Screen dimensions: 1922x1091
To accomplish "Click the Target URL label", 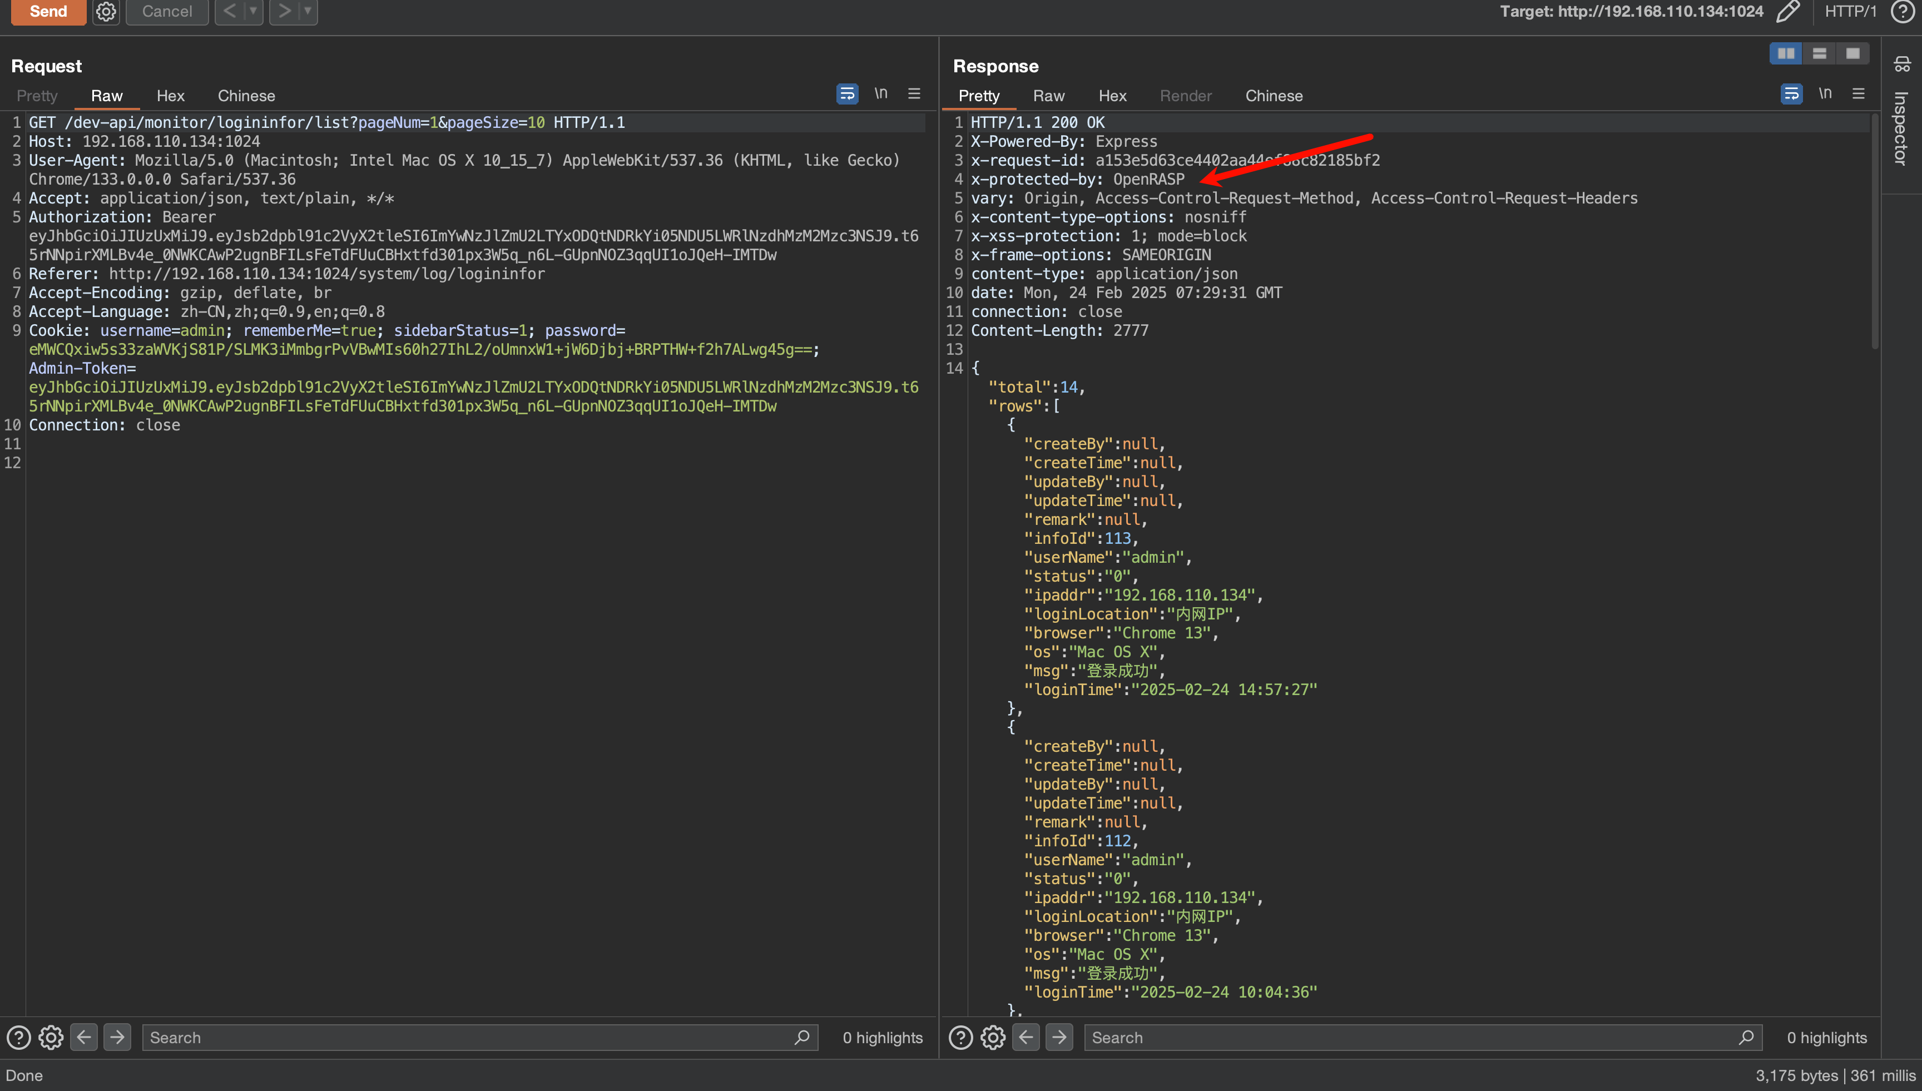I will (x=1631, y=11).
